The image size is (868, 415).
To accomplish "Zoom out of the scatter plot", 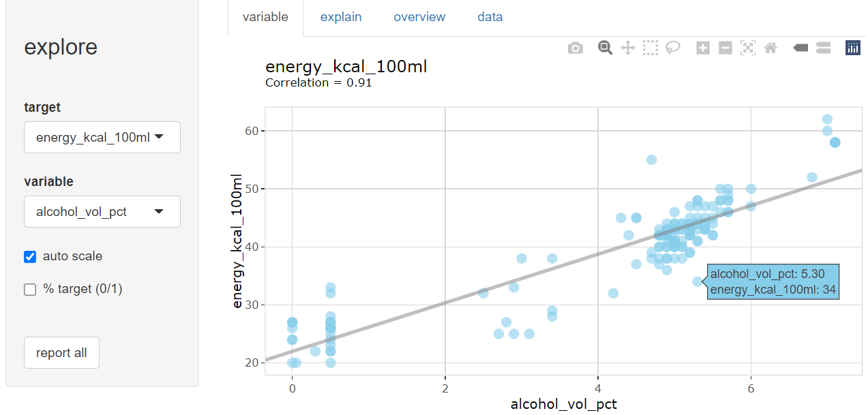I will point(725,48).
